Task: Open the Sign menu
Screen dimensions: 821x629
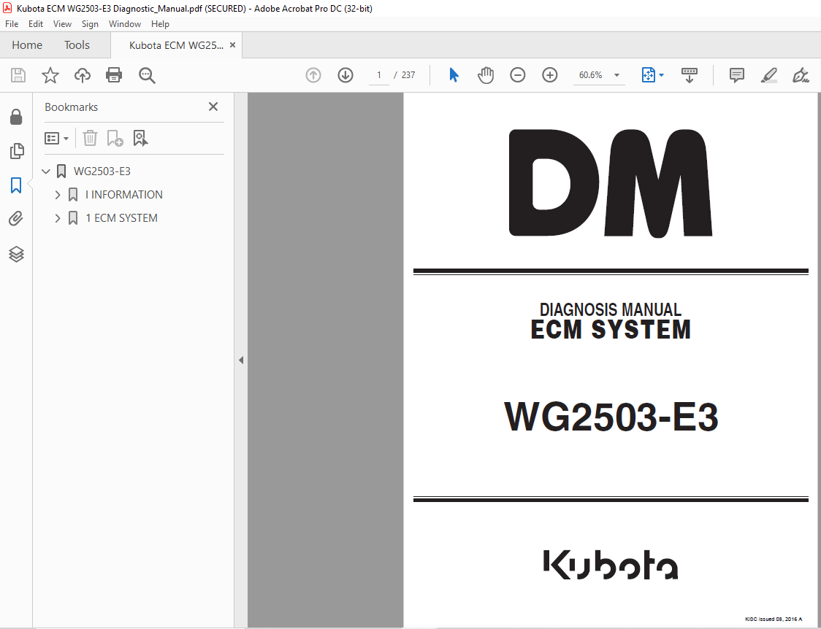Action: pyautogui.click(x=90, y=24)
